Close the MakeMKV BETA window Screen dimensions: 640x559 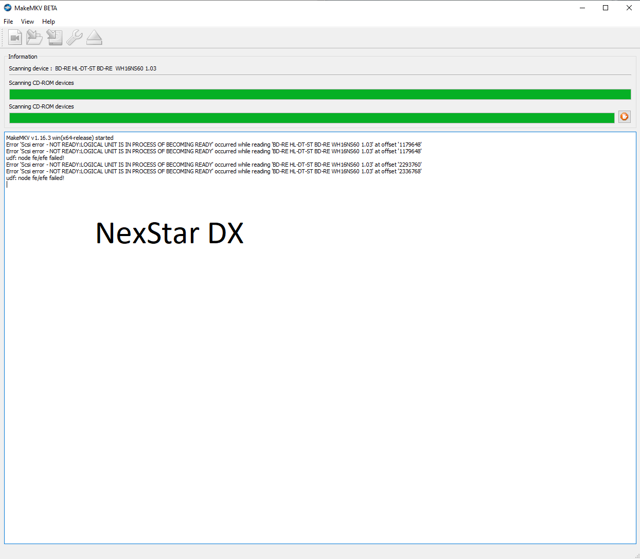point(629,8)
